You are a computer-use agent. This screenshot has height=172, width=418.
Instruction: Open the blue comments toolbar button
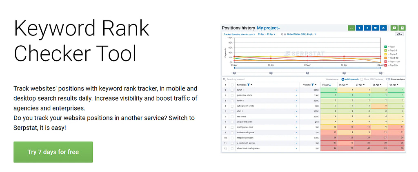click(376, 28)
